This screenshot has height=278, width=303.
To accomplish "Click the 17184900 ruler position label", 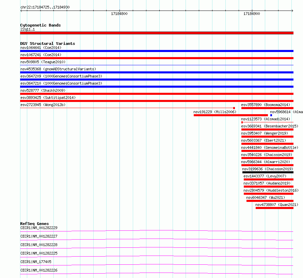I will (252, 14).
